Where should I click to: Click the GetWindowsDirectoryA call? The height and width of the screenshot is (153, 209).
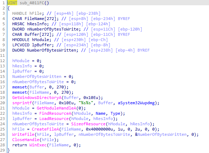point(37,98)
